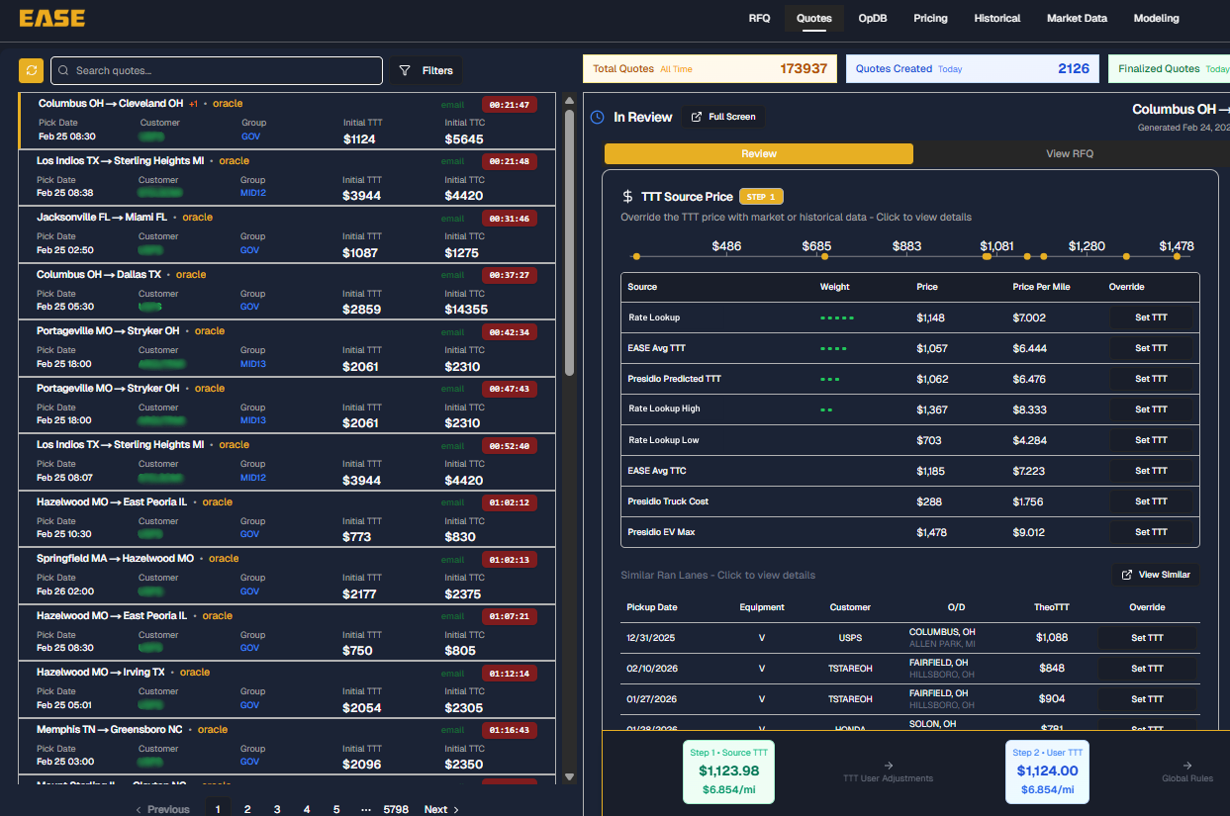
Task: Go to Next page of quotes
Action: coord(440,809)
